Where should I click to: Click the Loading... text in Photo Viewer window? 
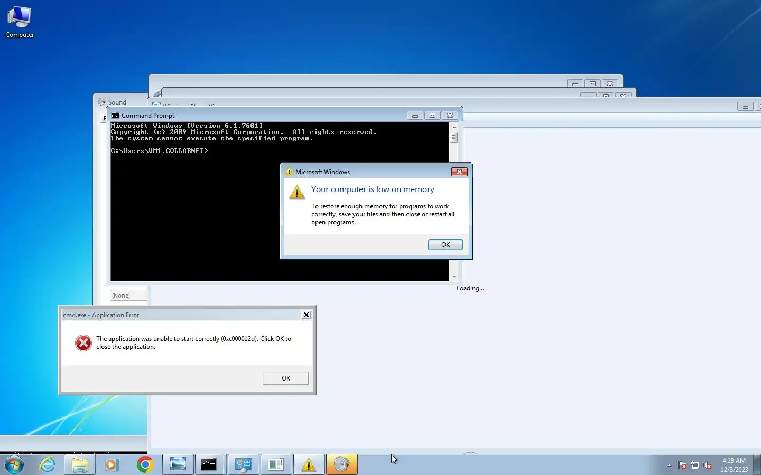(470, 288)
